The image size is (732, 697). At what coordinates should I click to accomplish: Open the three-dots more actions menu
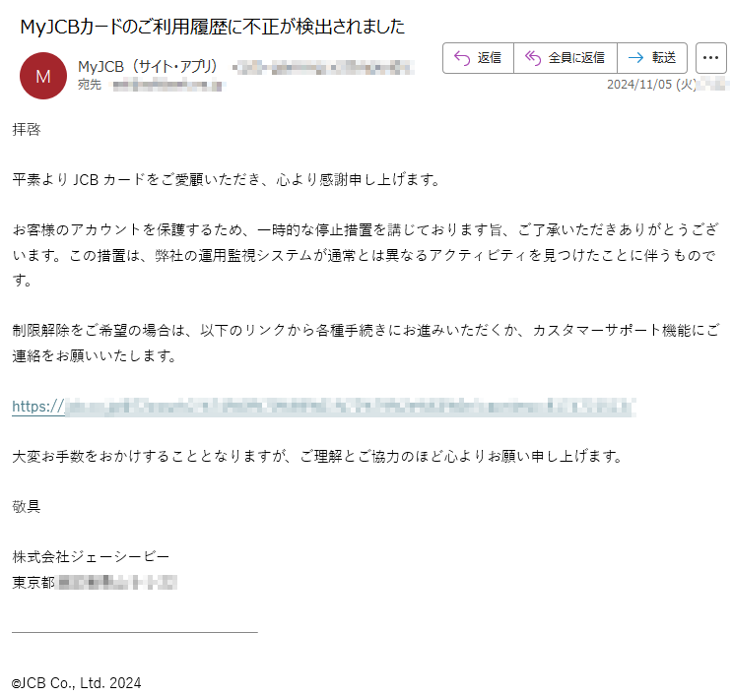click(710, 58)
